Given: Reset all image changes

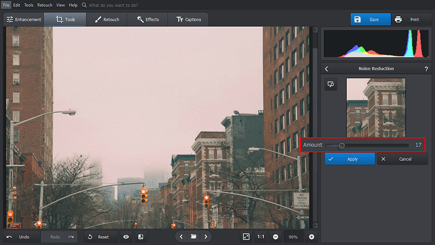Looking at the screenshot, I should coord(101,237).
